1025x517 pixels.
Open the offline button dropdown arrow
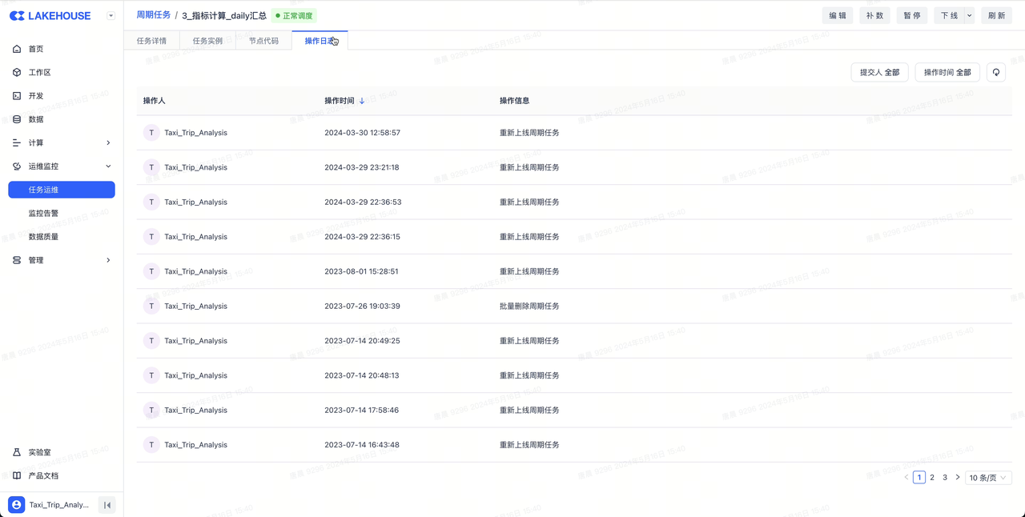(x=969, y=15)
